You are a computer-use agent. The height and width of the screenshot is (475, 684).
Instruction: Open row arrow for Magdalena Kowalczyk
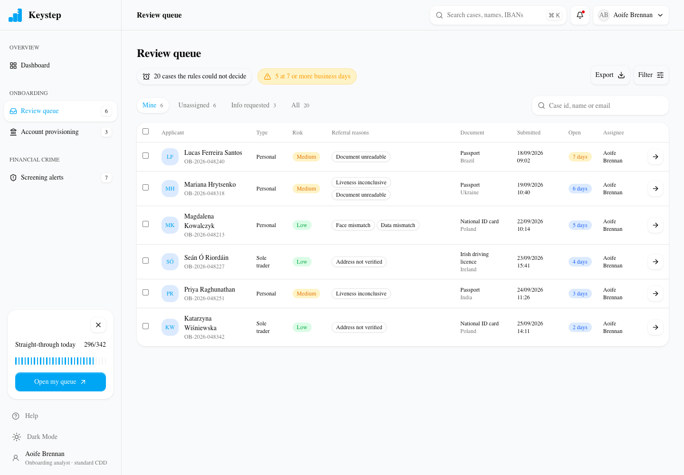(655, 225)
